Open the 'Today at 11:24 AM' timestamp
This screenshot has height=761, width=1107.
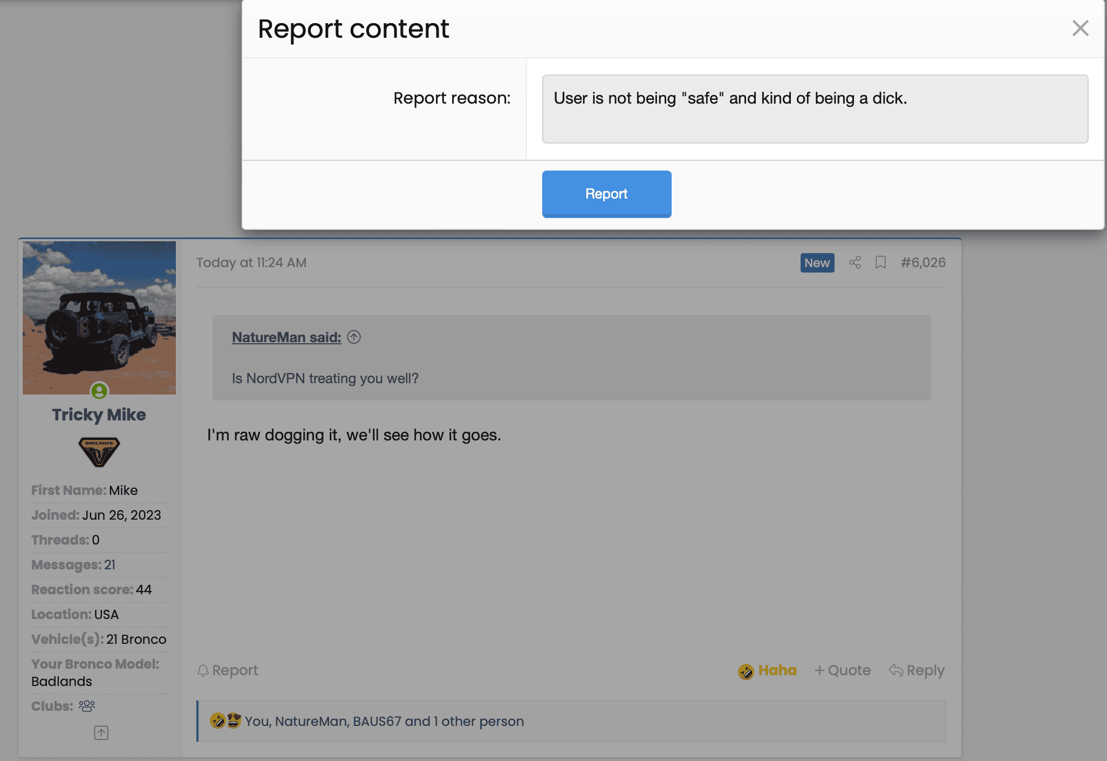251,263
